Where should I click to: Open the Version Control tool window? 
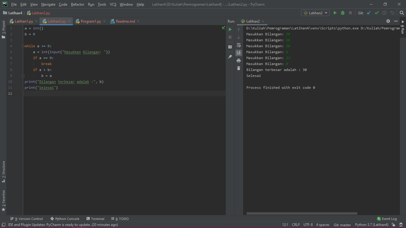click(27, 219)
